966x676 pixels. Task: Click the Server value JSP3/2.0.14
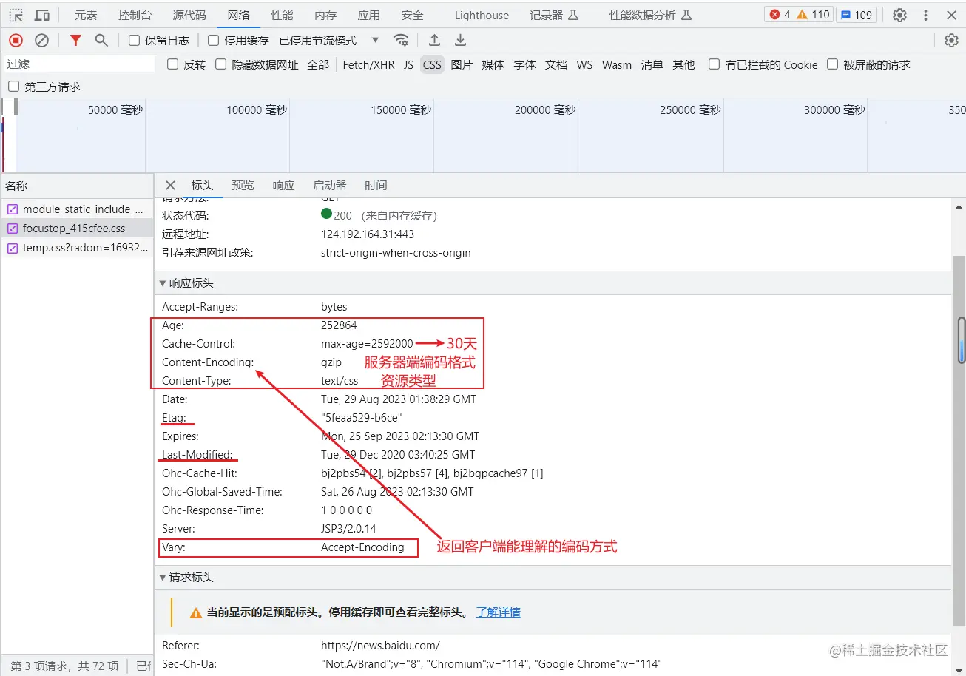pyautogui.click(x=348, y=529)
